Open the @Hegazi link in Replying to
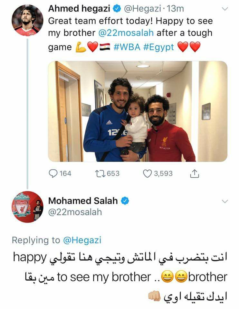The width and height of the screenshot is (239, 309). 82,240
